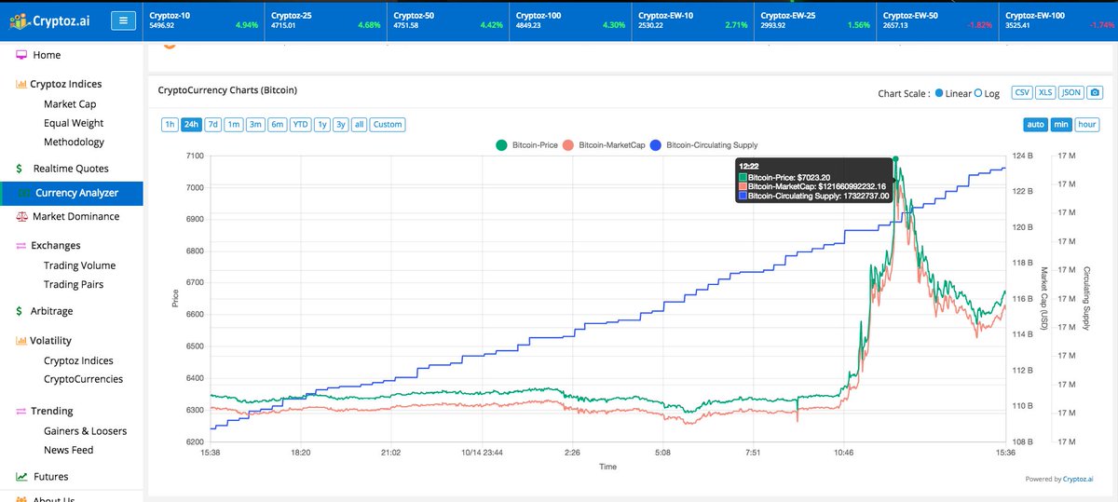1118x502 pixels.
Task: Toggle hour interval button
Action: [x=1087, y=125]
